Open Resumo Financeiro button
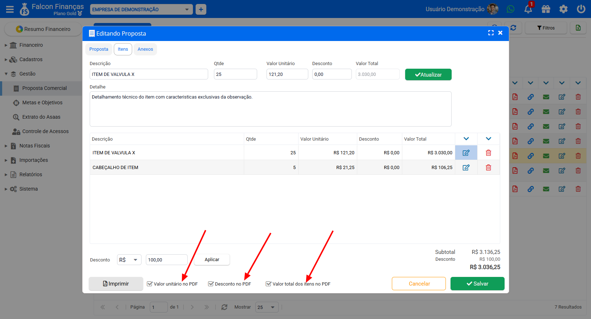The width and height of the screenshot is (591, 319). pos(43,29)
